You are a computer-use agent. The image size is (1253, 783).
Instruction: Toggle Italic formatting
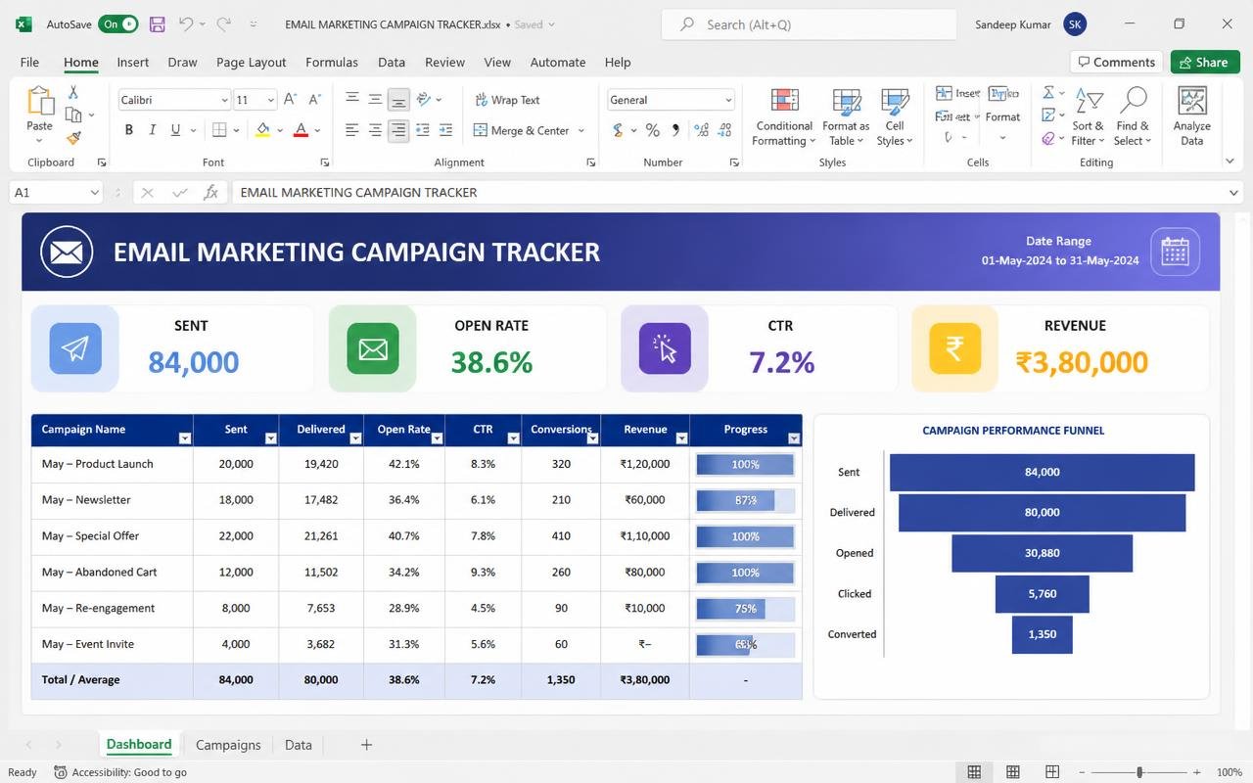tap(153, 130)
